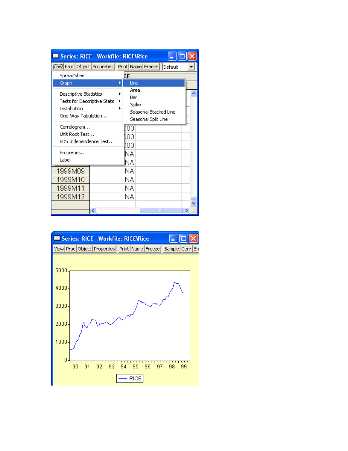The height and width of the screenshot is (451, 348).
Task: Expand the Descriptive Statistics submenu
Action: point(88,94)
